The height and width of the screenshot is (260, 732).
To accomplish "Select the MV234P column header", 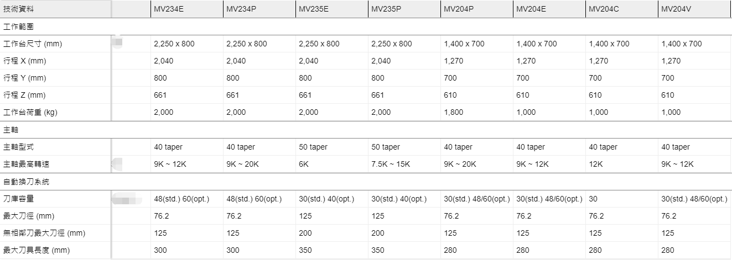I will (x=241, y=9).
